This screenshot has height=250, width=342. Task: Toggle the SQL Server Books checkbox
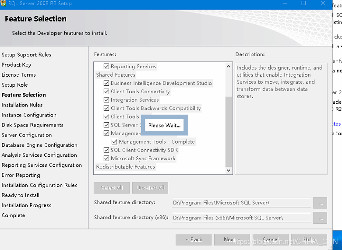click(x=106, y=125)
